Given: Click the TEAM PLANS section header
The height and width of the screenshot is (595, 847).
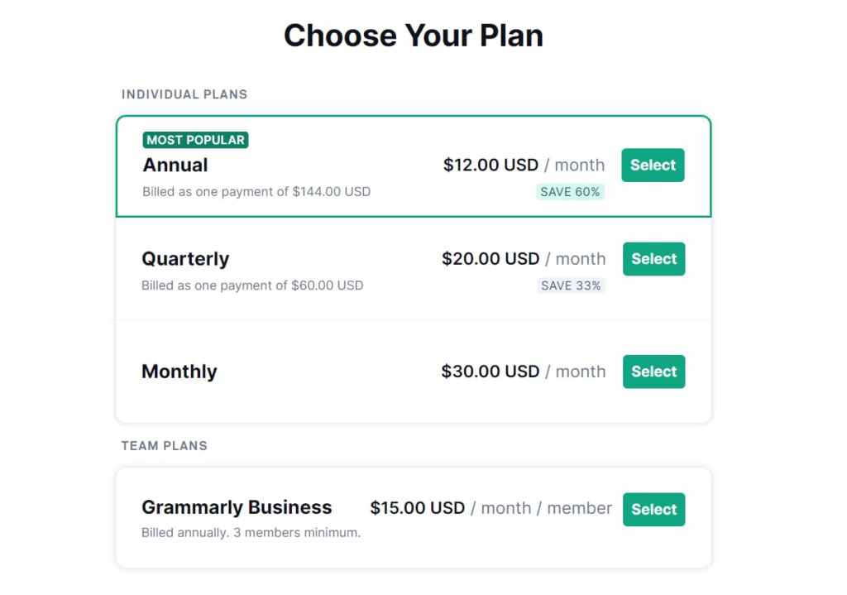Looking at the screenshot, I should [x=164, y=445].
